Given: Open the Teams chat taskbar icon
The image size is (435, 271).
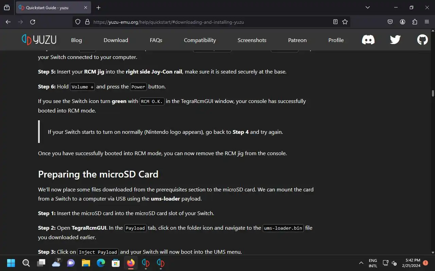Looking at the screenshot, I should coord(71,263).
